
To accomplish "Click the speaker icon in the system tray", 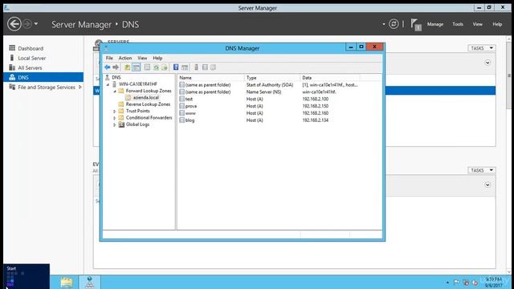I will [475, 282].
